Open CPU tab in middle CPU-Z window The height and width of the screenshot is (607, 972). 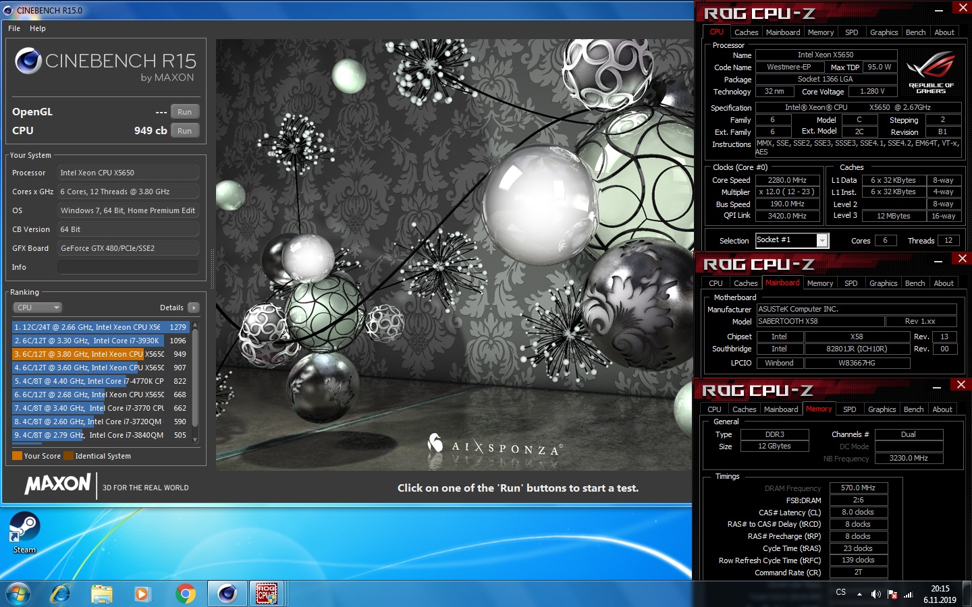[715, 283]
